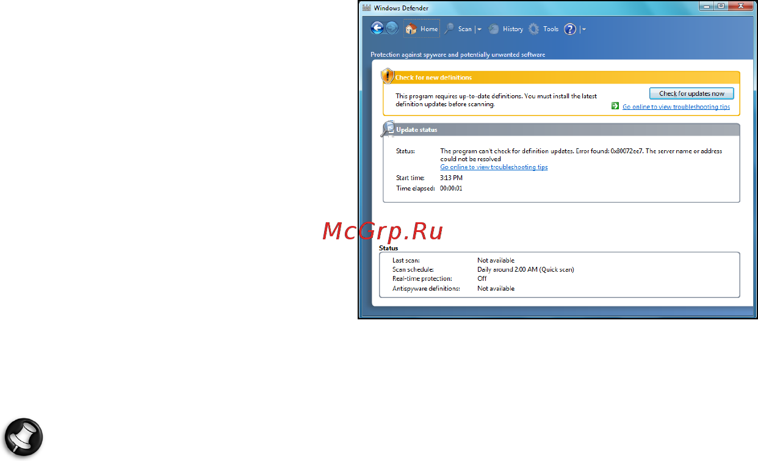Click the Antispyware definitions row label

coord(426,288)
